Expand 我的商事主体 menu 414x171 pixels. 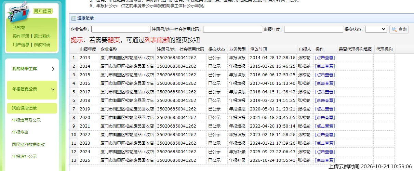(x=32, y=69)
